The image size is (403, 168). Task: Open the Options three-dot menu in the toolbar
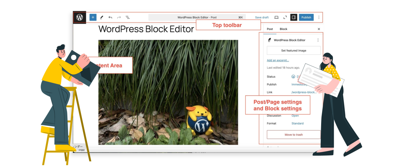(x=319, y=18)
